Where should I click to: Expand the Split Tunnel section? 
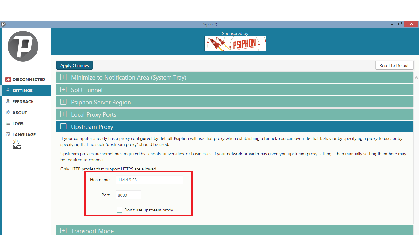pos(235,90)
